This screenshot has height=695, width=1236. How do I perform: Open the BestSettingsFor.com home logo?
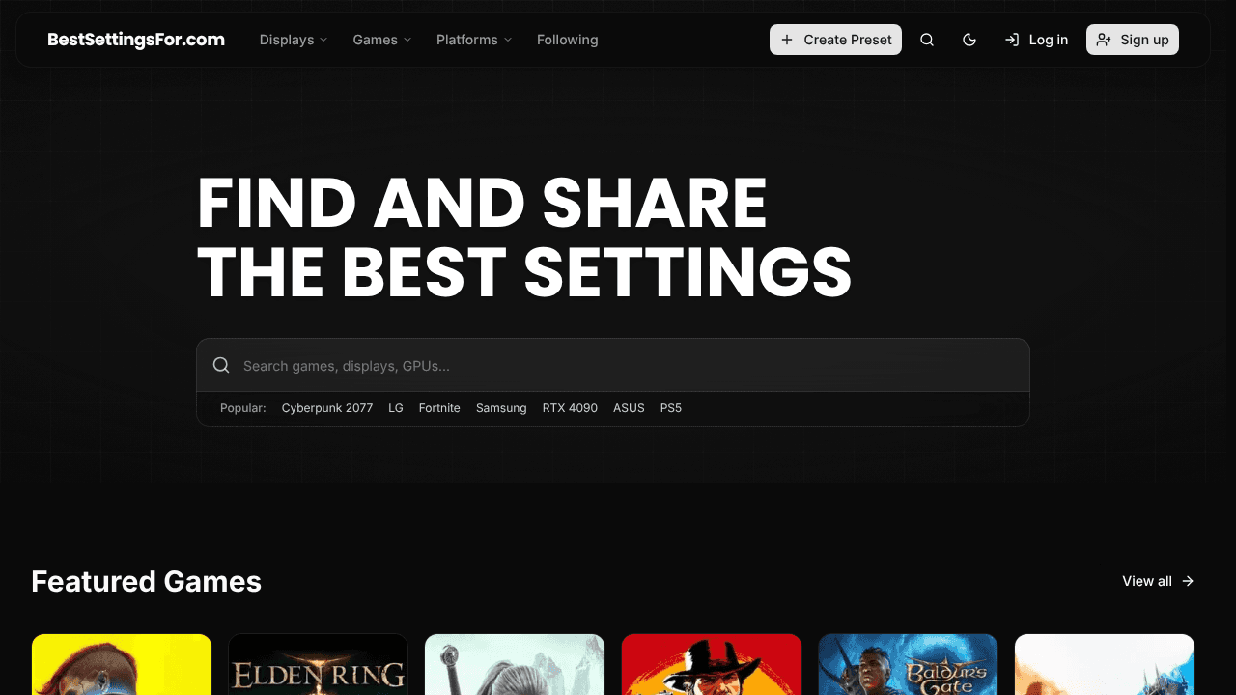tap(136, 40)
